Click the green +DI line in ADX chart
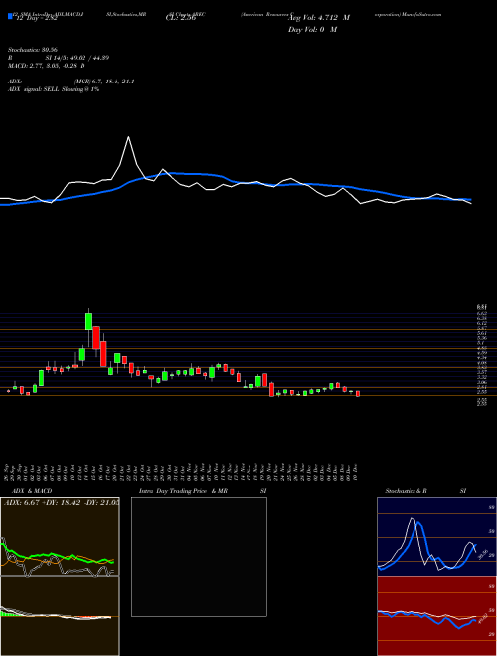Viewport: 497px width, 656px height. [x=58, y=556]
